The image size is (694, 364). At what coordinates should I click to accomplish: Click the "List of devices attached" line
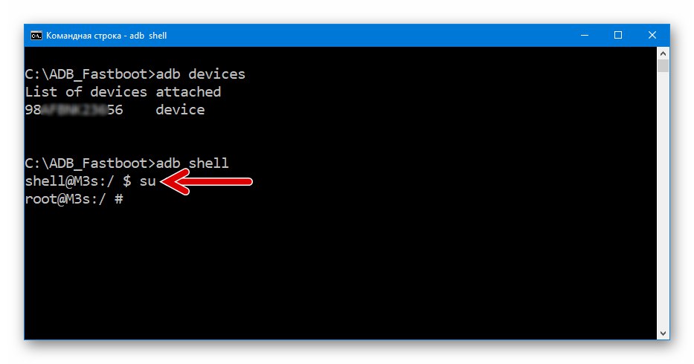[123, 92]
